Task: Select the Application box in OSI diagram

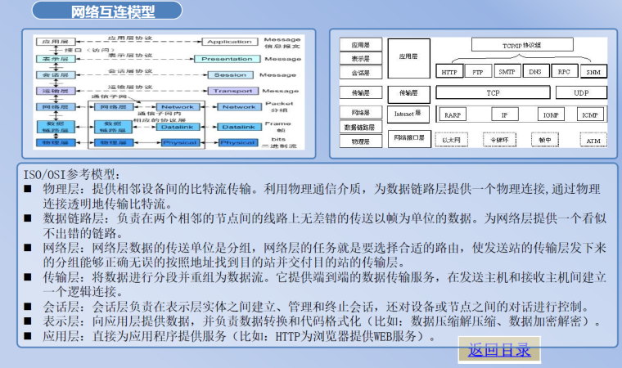Action: tap(229, 42)
